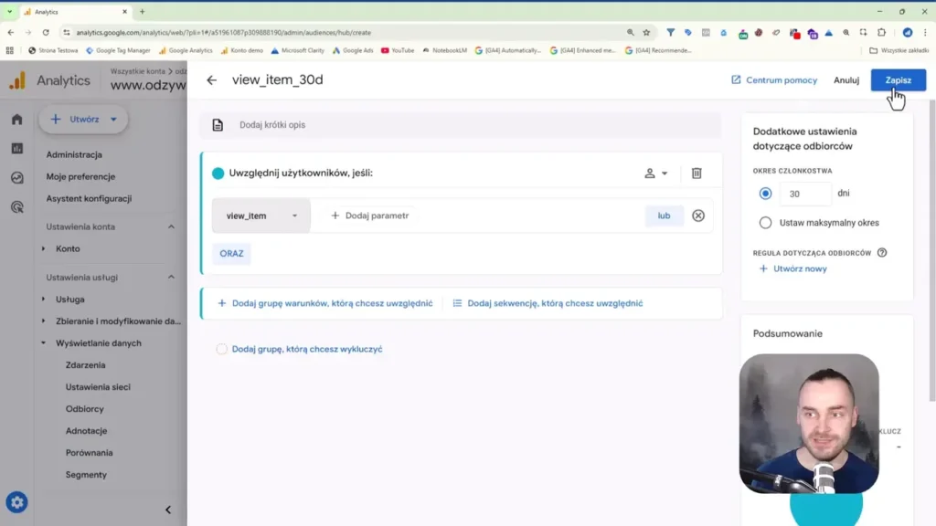Click Anuluj to cancel
Image resolution: width=936 pixels, height=526 pixels.
846,80
